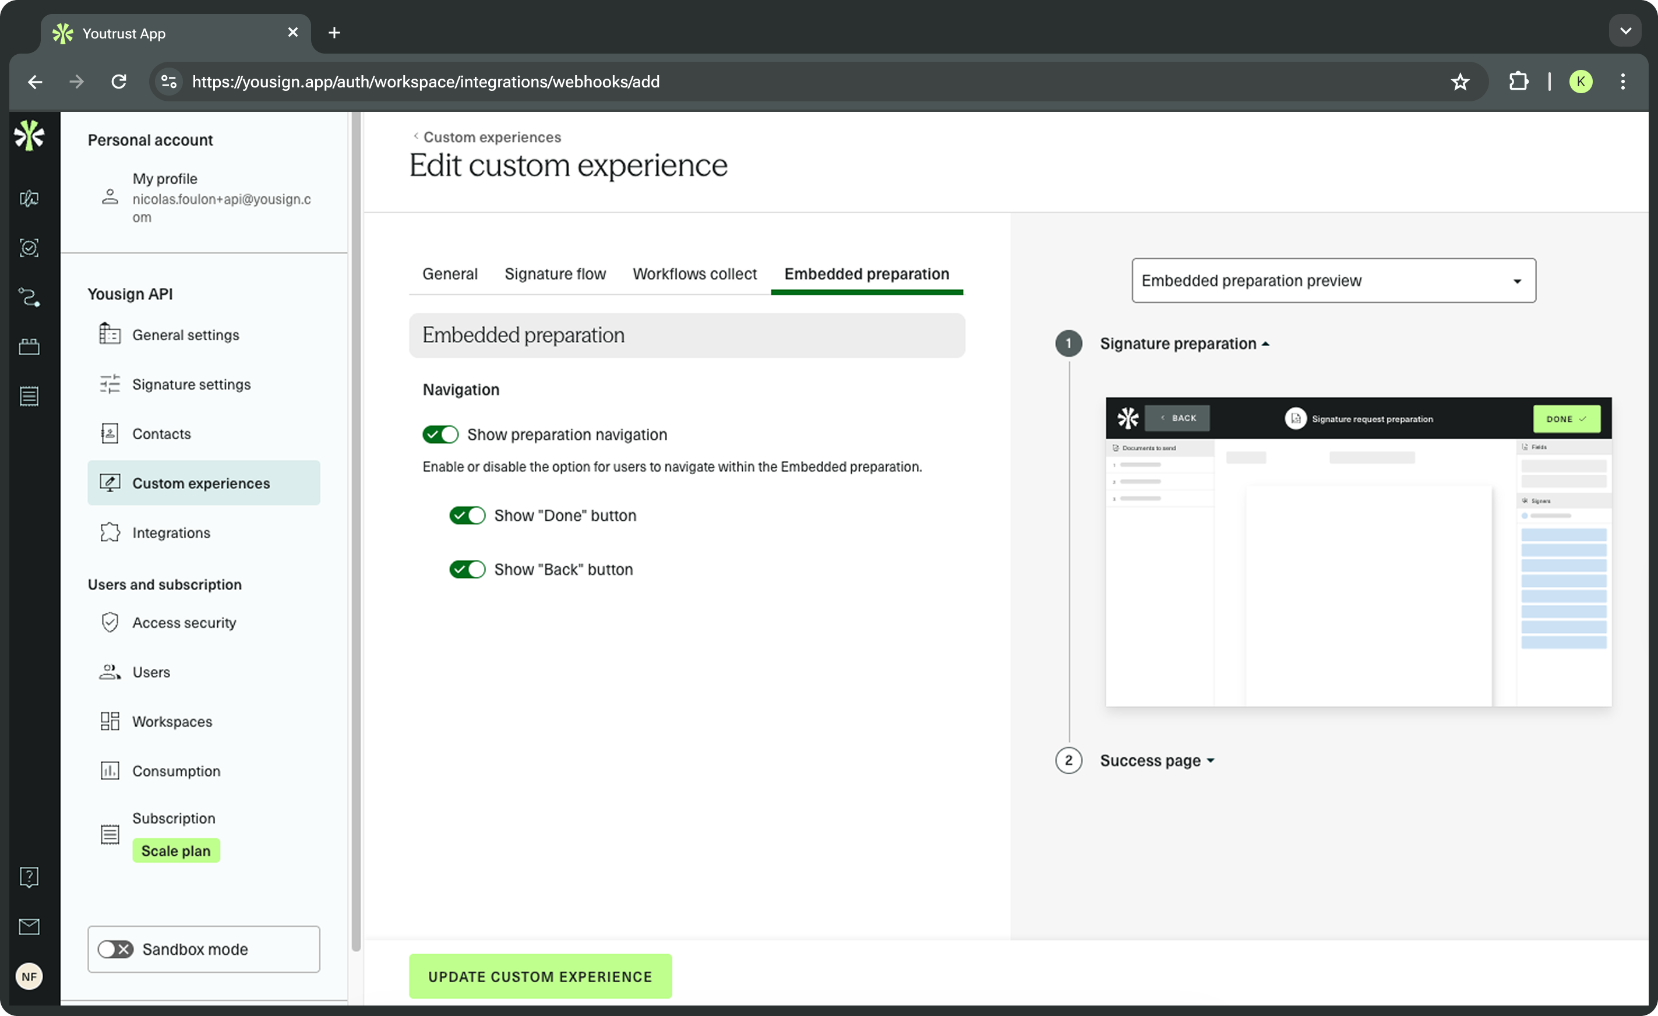Screen dimensions: 1658x1016
Task: Select the Embedded preparation tab
Action: pyautogui.click(x=867, y=274)
